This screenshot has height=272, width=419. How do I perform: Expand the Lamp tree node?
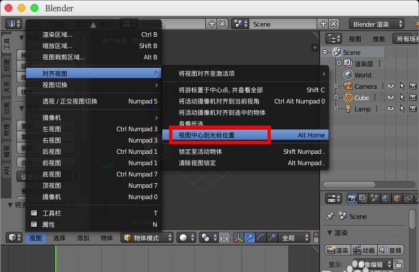[336, 109]
